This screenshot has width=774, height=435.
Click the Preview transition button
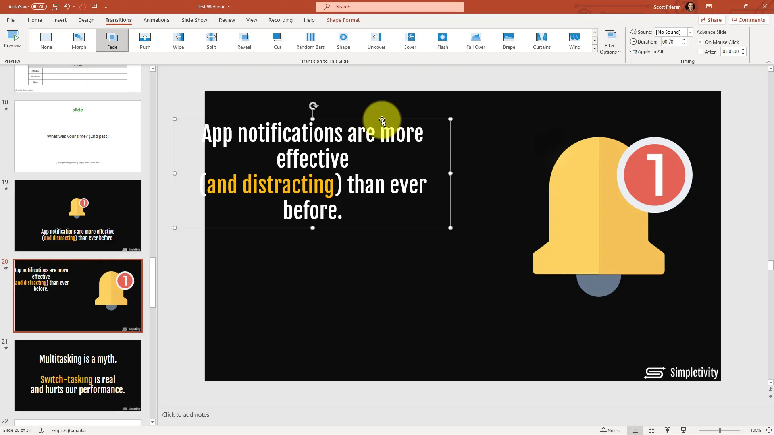click(x=12, y=39)
